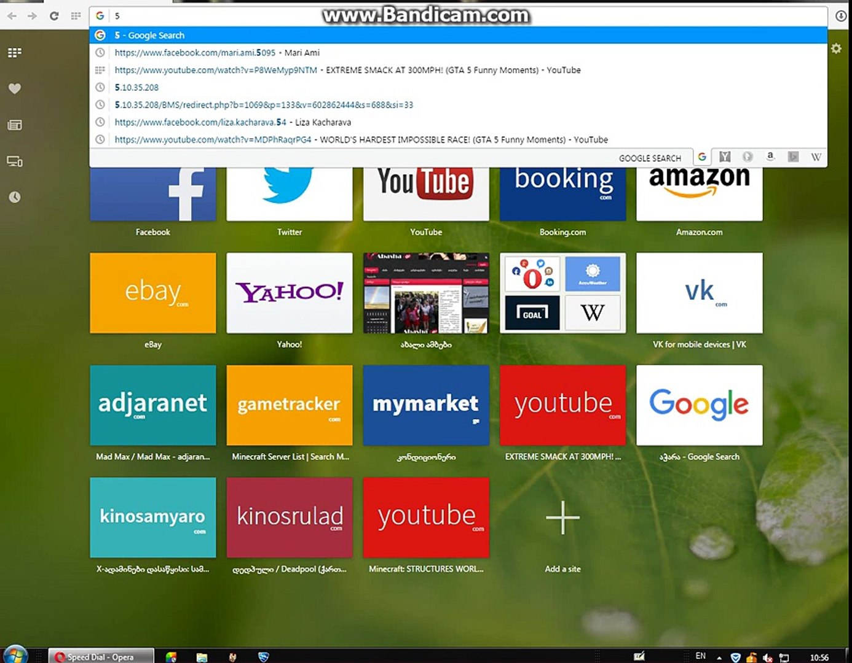Image resolution: width=852 pixels, height=663 pixels.
Task: Click the Windows Start button
Action: [x=15, y=655]
